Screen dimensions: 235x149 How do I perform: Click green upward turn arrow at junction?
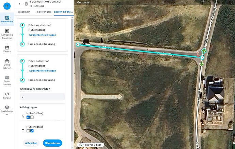click(204, 51)
